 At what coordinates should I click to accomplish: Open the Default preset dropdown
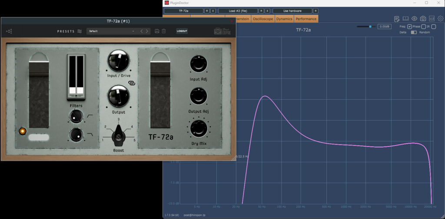[112, 31]
